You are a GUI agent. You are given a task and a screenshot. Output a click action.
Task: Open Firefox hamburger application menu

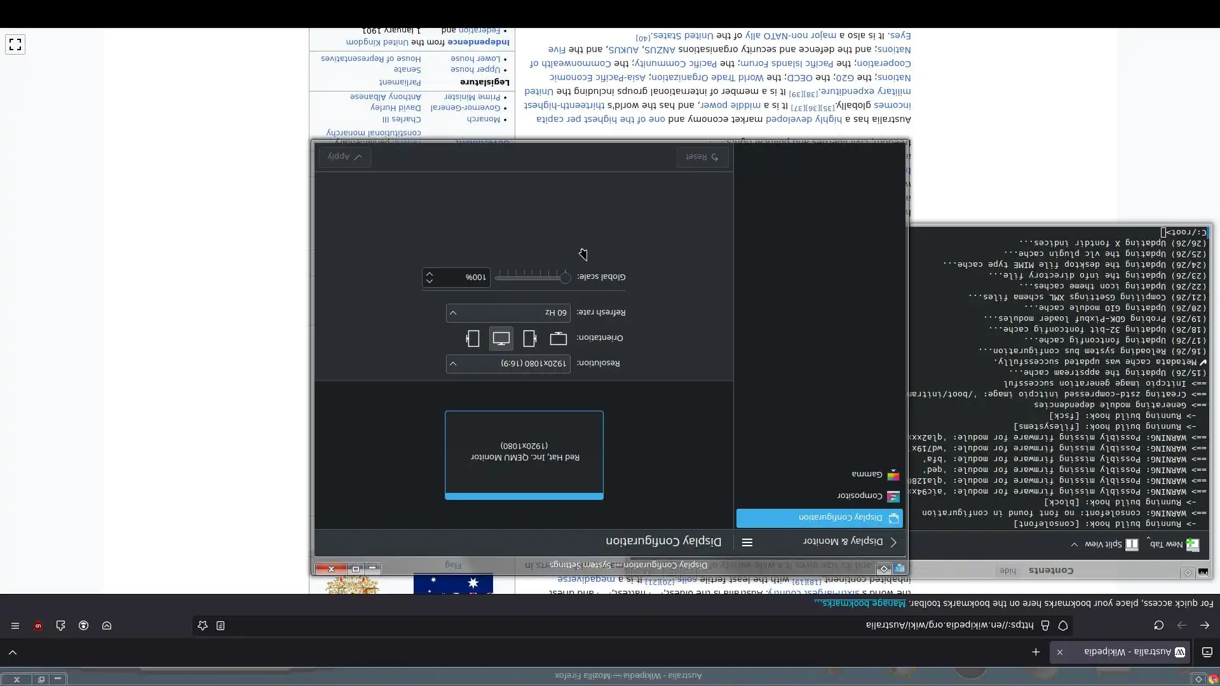(x=15, y=626)
